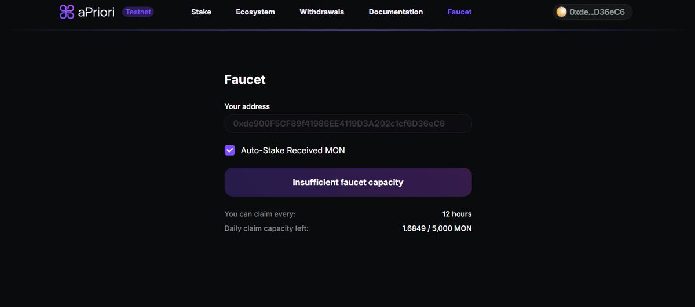Click the aPriori clover logo icon
The height and width of the screenshot is (307, 695).
[x=67, y=12]
